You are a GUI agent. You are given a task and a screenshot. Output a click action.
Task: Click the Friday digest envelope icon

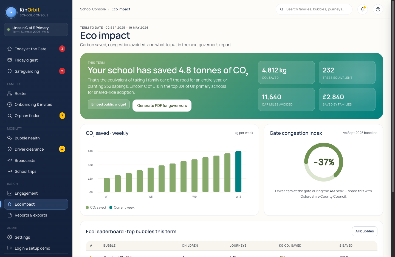coord(10,60)
